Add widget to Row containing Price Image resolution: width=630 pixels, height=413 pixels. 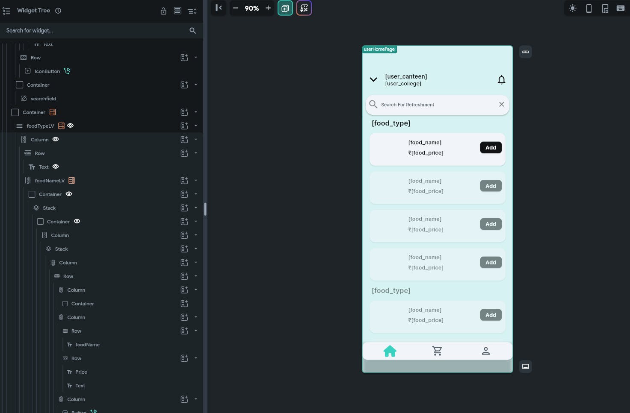[184, 358]
